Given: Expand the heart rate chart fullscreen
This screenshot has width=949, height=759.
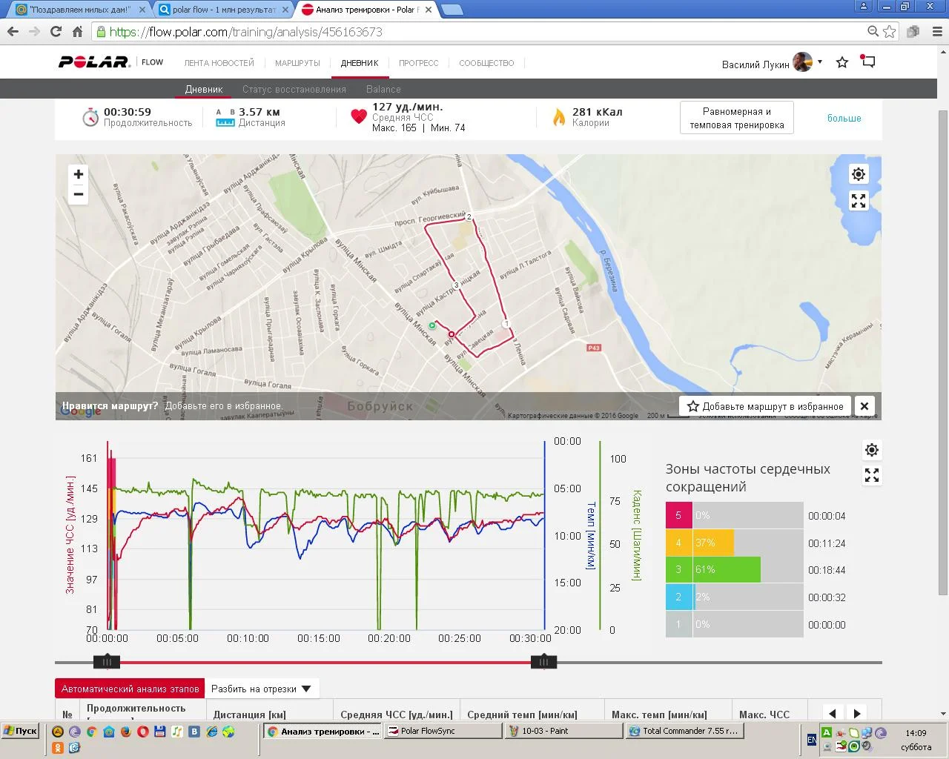Looking at the screenshot, I should coord(872,475).
